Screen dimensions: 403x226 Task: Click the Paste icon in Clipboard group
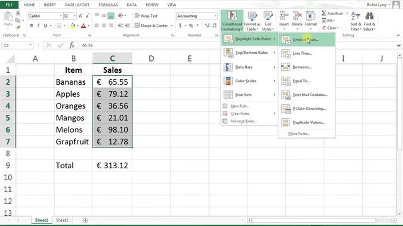click(x=8, y=16)
